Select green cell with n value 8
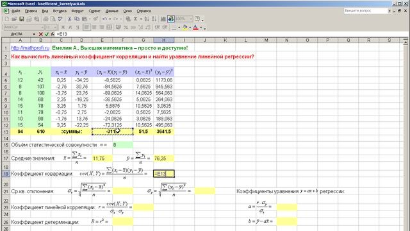Image resolution: width=410 pixels, height=231 pixels. pos(122,145)
